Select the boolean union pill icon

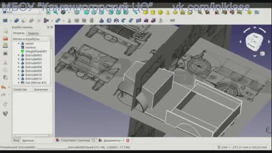pyautogui.click(x=17, y=21)
